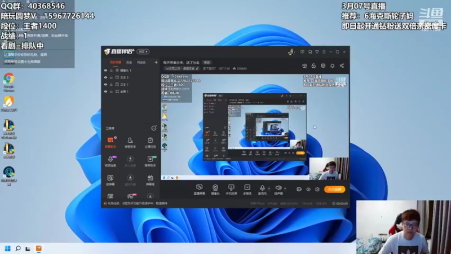
Task: Open the notification bell in room header
Action: coord(332,65)
